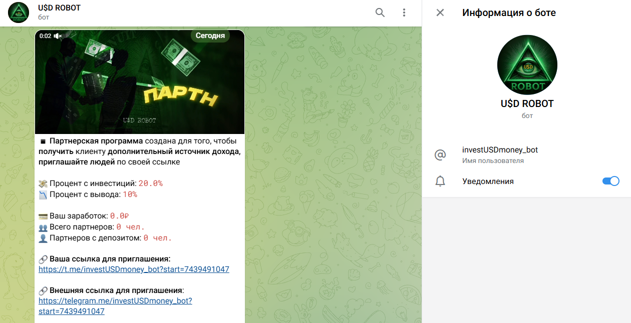Unmute the video via speaker icon

point(58,36)
